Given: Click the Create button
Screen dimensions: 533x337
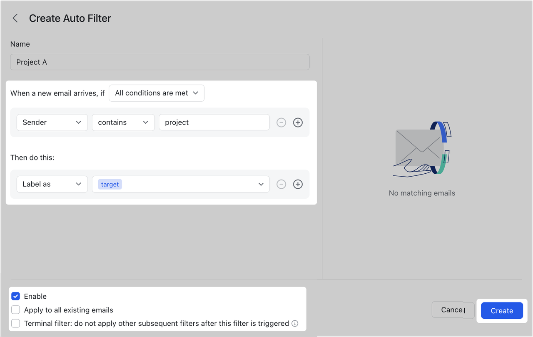Looking at the screenshot, I should point(501,310).
